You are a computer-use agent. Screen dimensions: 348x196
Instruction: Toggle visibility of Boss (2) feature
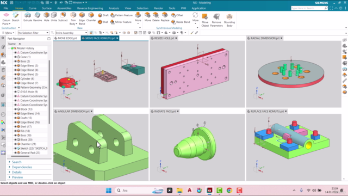(15, 62)
